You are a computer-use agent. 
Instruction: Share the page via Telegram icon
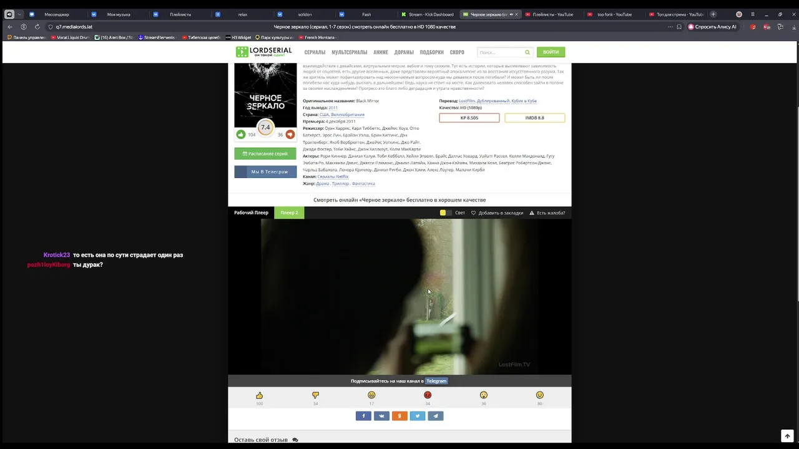point(436,416)
